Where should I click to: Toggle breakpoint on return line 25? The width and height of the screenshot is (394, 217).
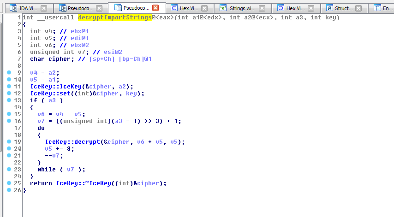[x=9, y=183]
